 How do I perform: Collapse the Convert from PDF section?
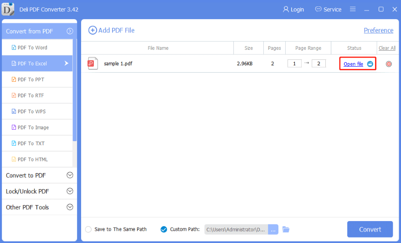tap(70, 32)
